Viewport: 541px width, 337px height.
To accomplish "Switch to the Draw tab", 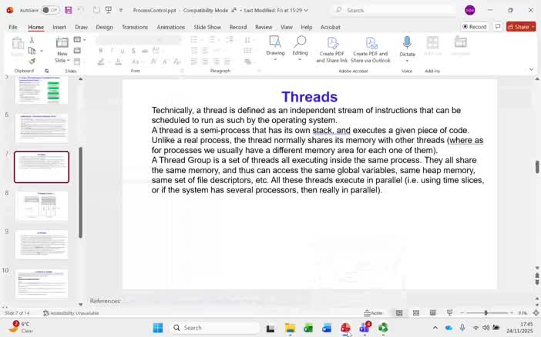I will [82, 27].
